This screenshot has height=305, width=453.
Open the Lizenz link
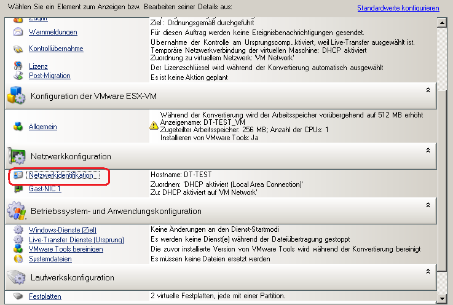tap(38, 66)
